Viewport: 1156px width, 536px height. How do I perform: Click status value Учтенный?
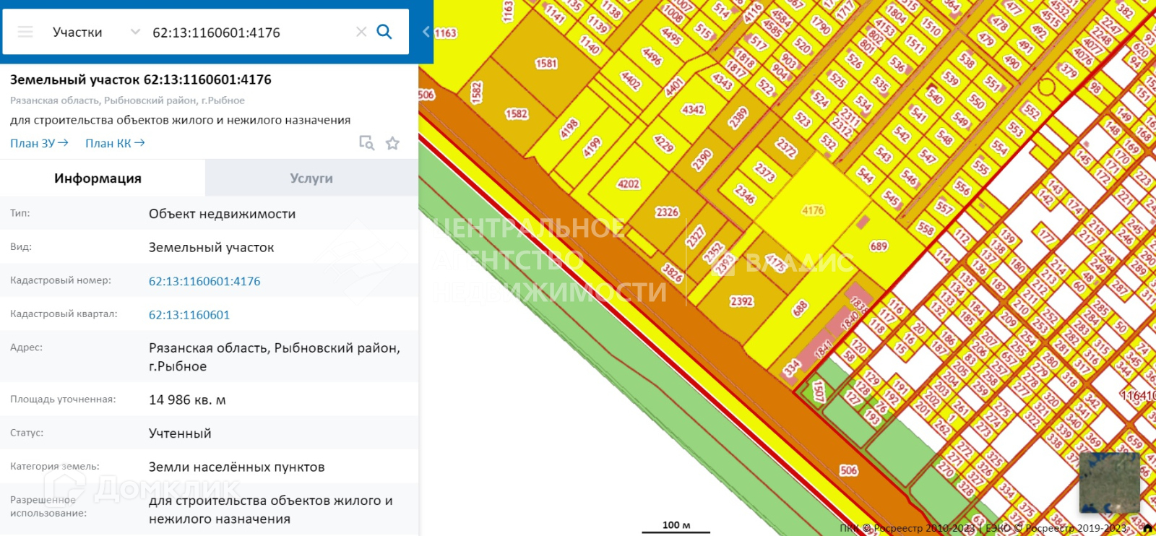(x=180, y=433)
